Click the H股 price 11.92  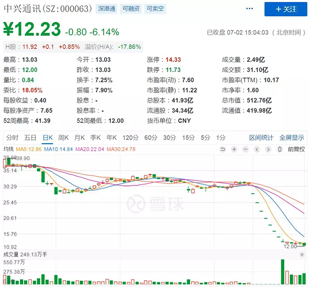click(x=30, y=47)
